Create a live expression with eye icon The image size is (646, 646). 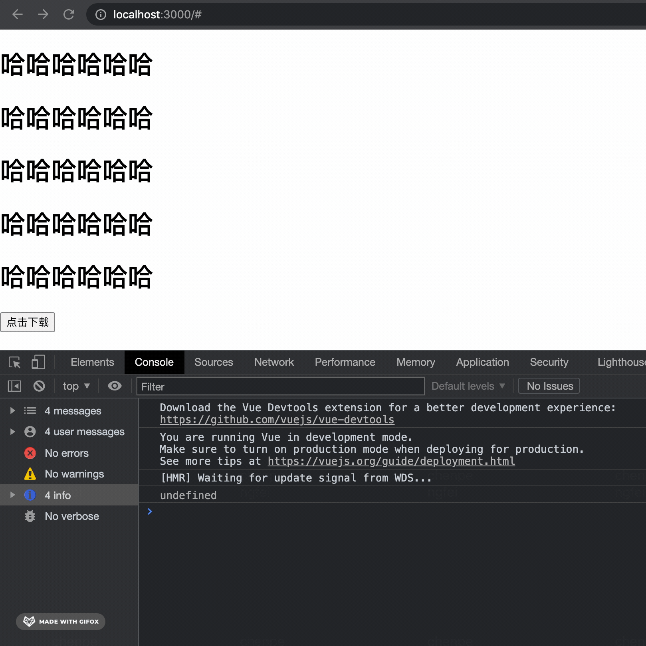coord(115,386)
